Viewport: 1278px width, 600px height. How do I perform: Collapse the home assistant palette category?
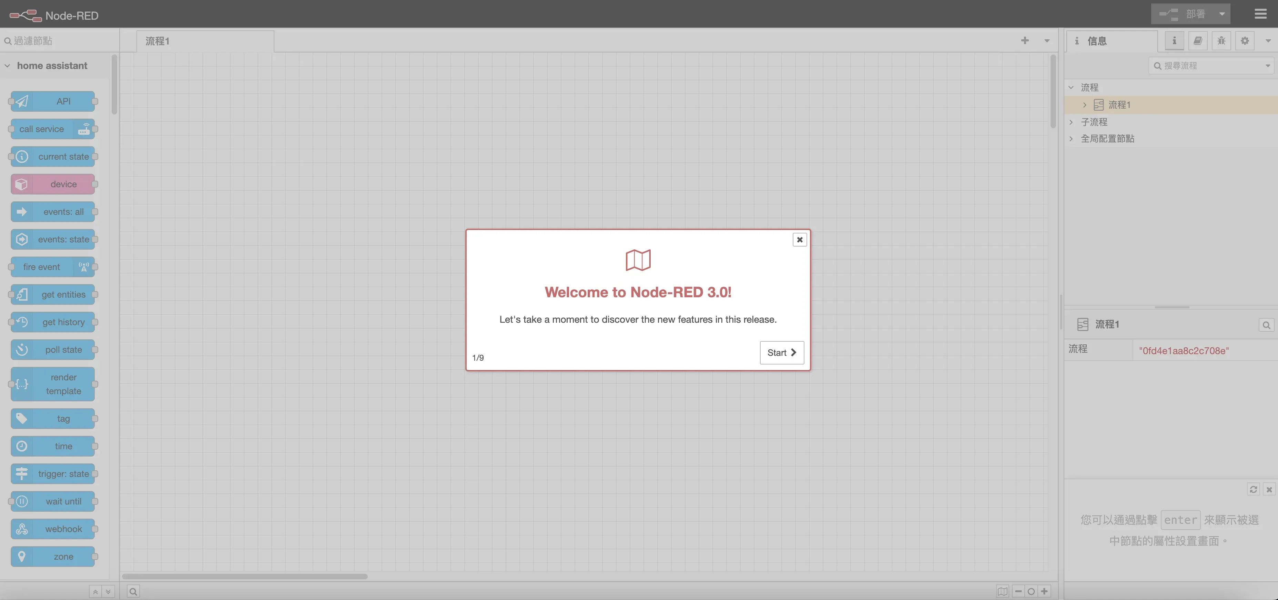tap(8, 66)
